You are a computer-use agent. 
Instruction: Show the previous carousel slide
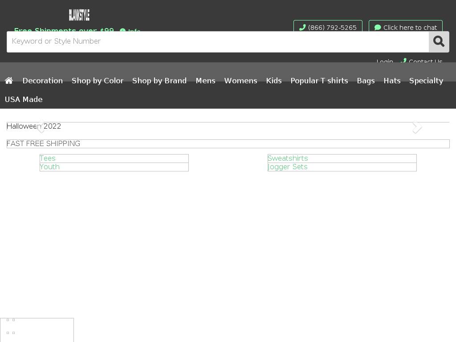41,127
